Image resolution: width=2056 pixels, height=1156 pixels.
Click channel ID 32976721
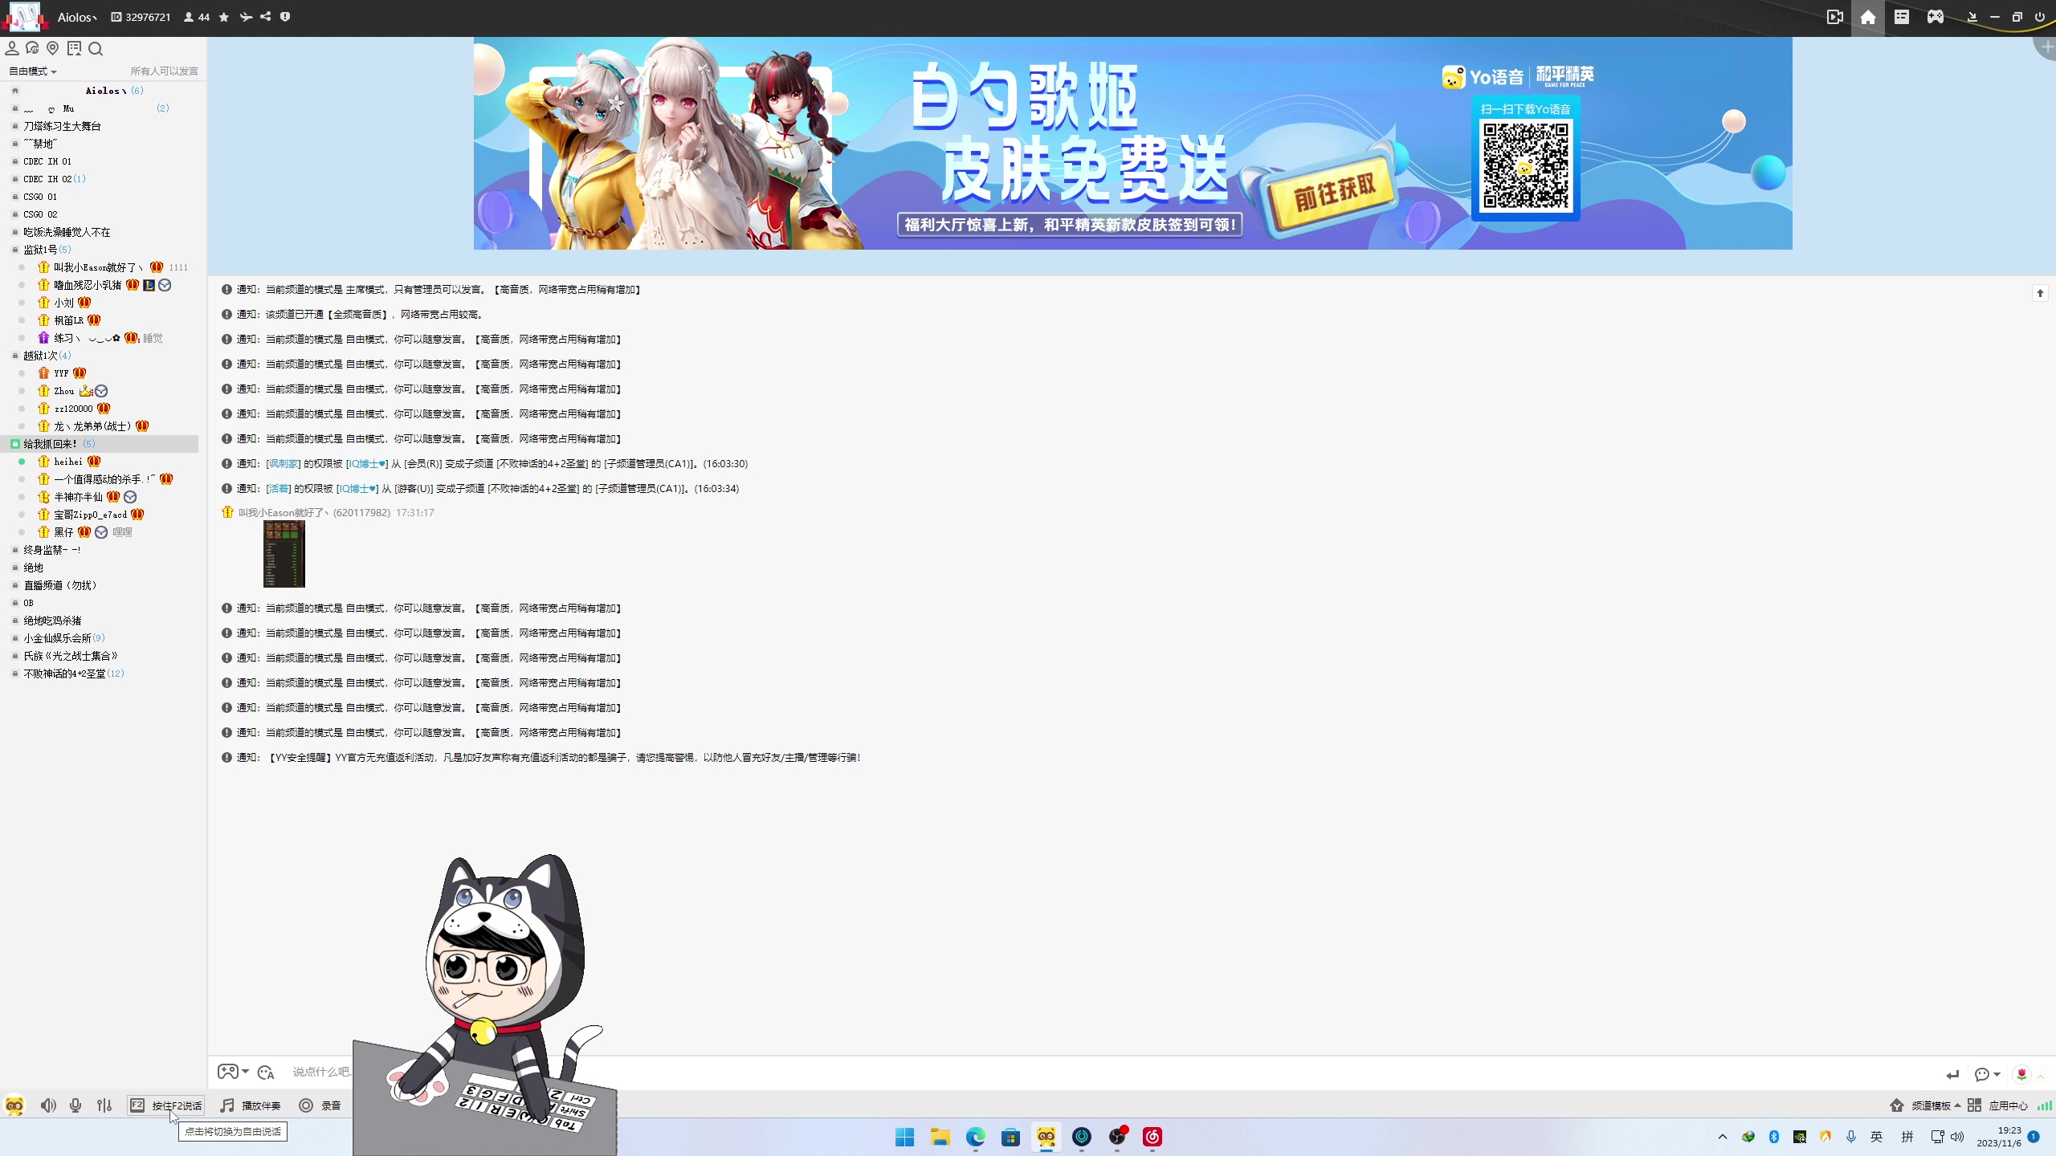141,17
